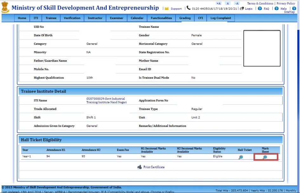This screenshot has height=193, width=300.
Task: Open the Privacy Policy link
Action: point(287,3)
